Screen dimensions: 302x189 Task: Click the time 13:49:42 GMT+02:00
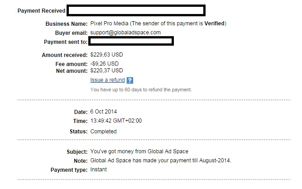(x=116, y=121)
